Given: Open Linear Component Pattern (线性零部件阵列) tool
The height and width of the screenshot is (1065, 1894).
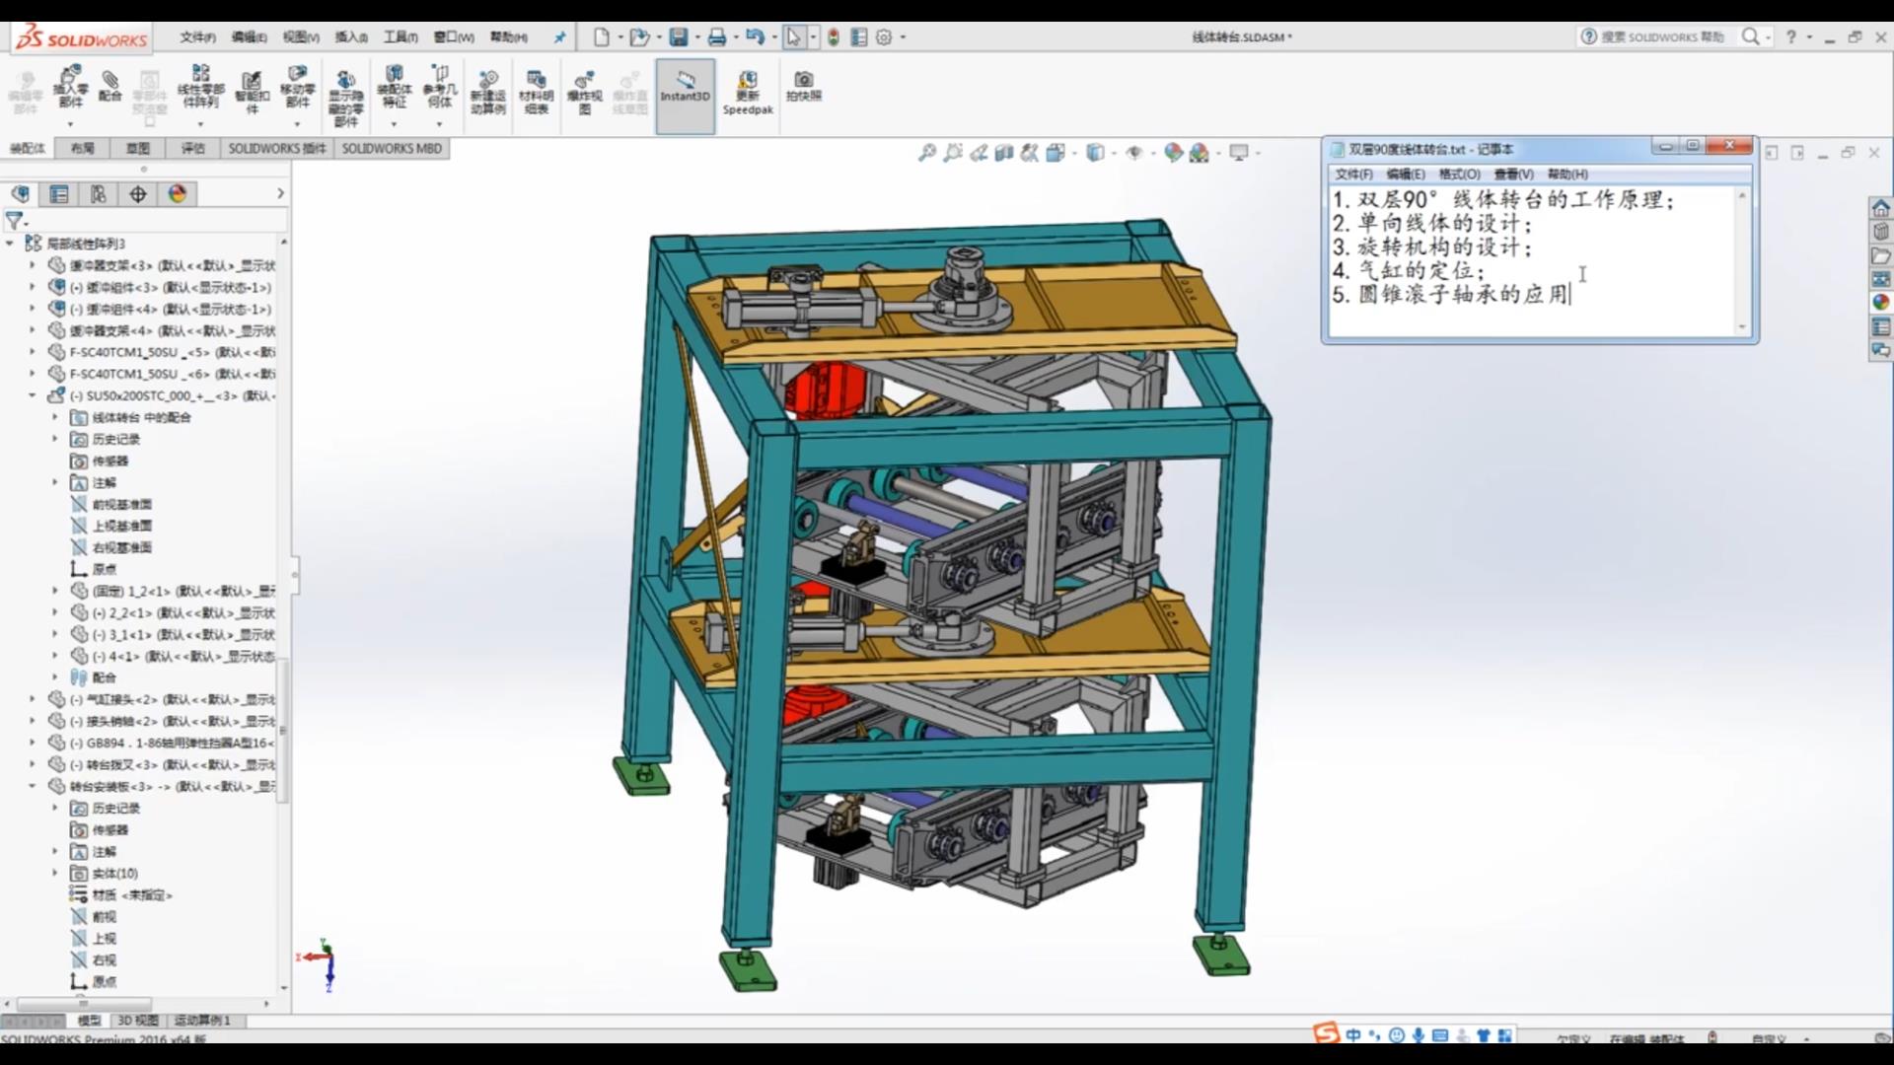Looking at the screenshot, I should coord(200,87).
